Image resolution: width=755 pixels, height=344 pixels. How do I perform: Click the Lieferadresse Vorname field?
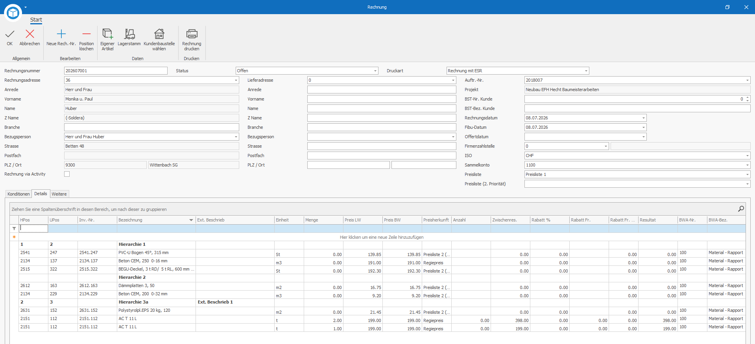click(x=382, y=99)
